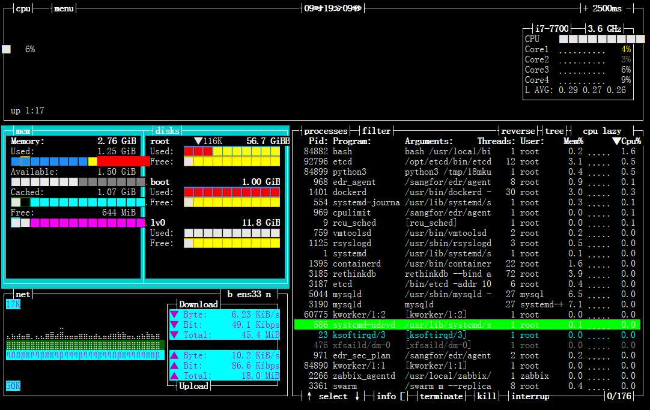650x410 pixels.
Task: Click the Core1 usage row
Action: coord(578,49)
